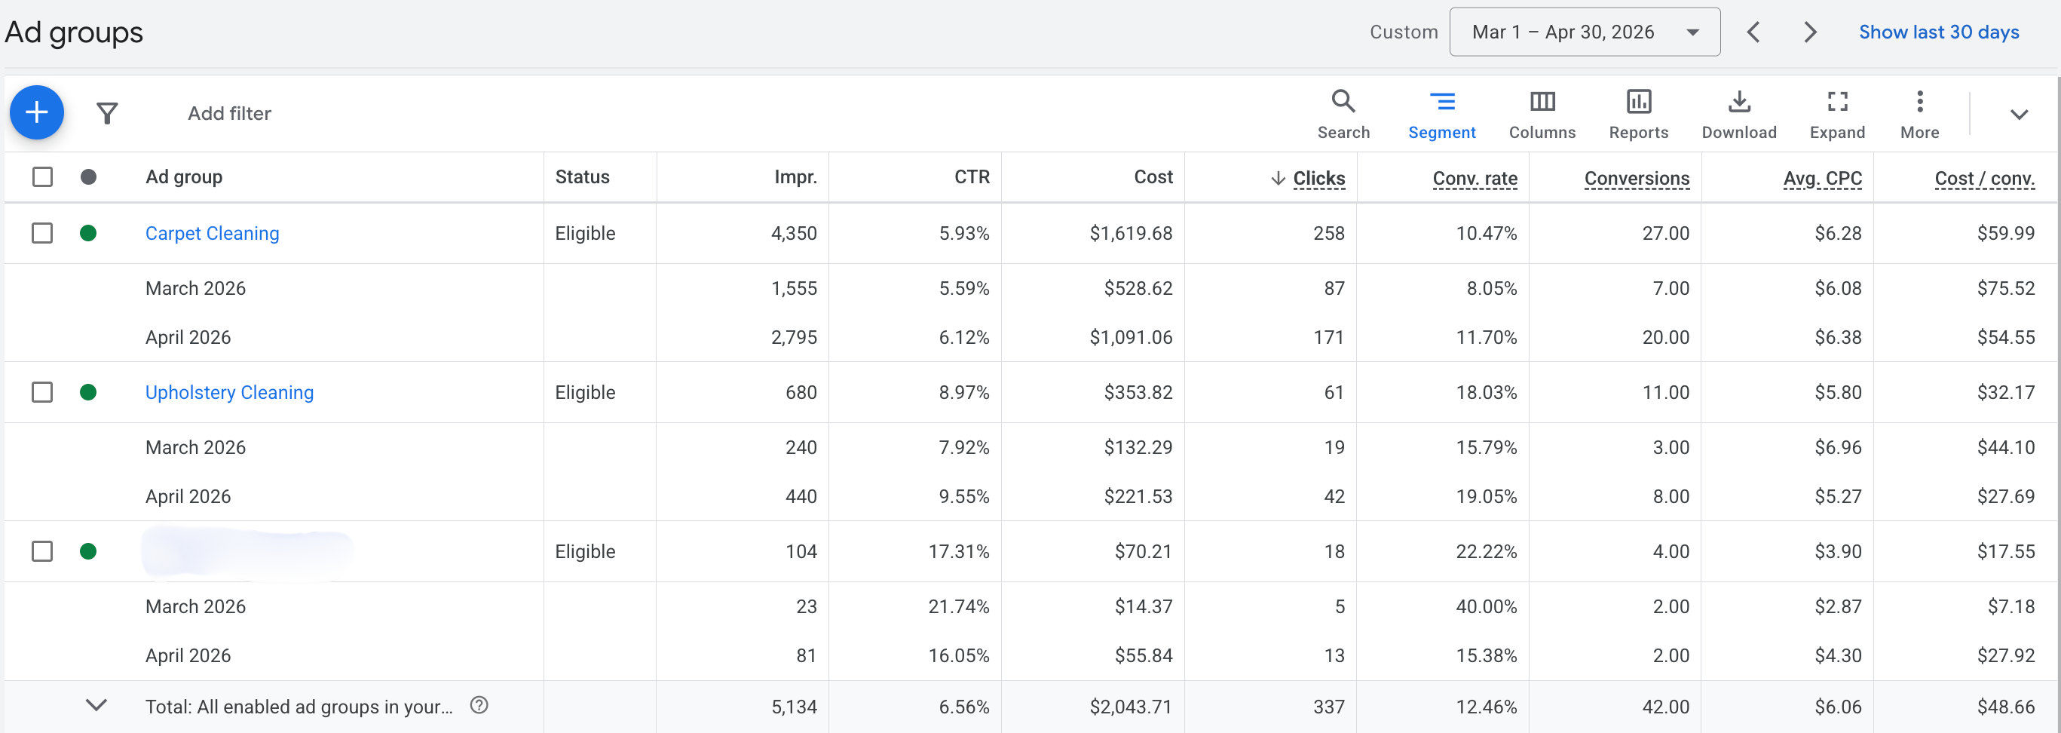Click the blue plus create button
The width and height of the screenshot is (2061, 733).
(x=37, y=113)
